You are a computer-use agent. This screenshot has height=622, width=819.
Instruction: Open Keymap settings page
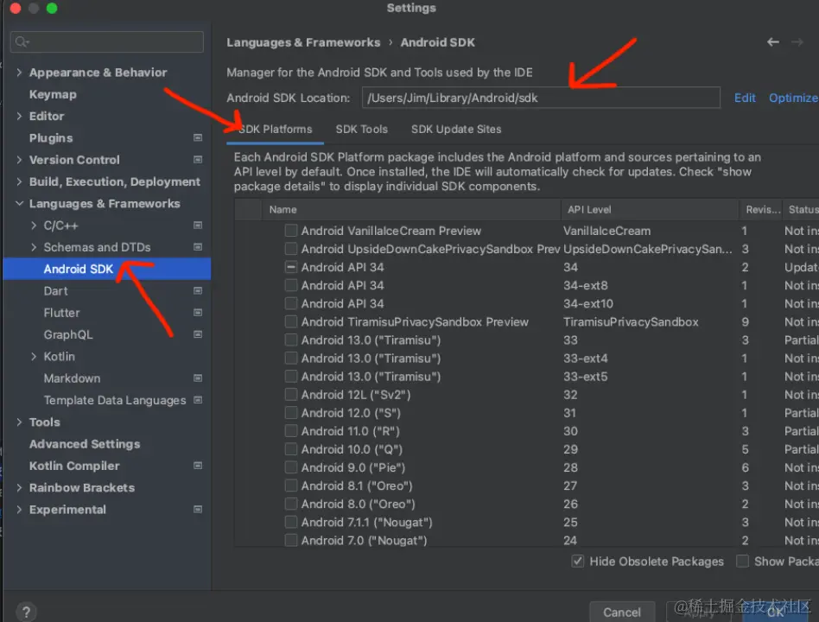53,94
